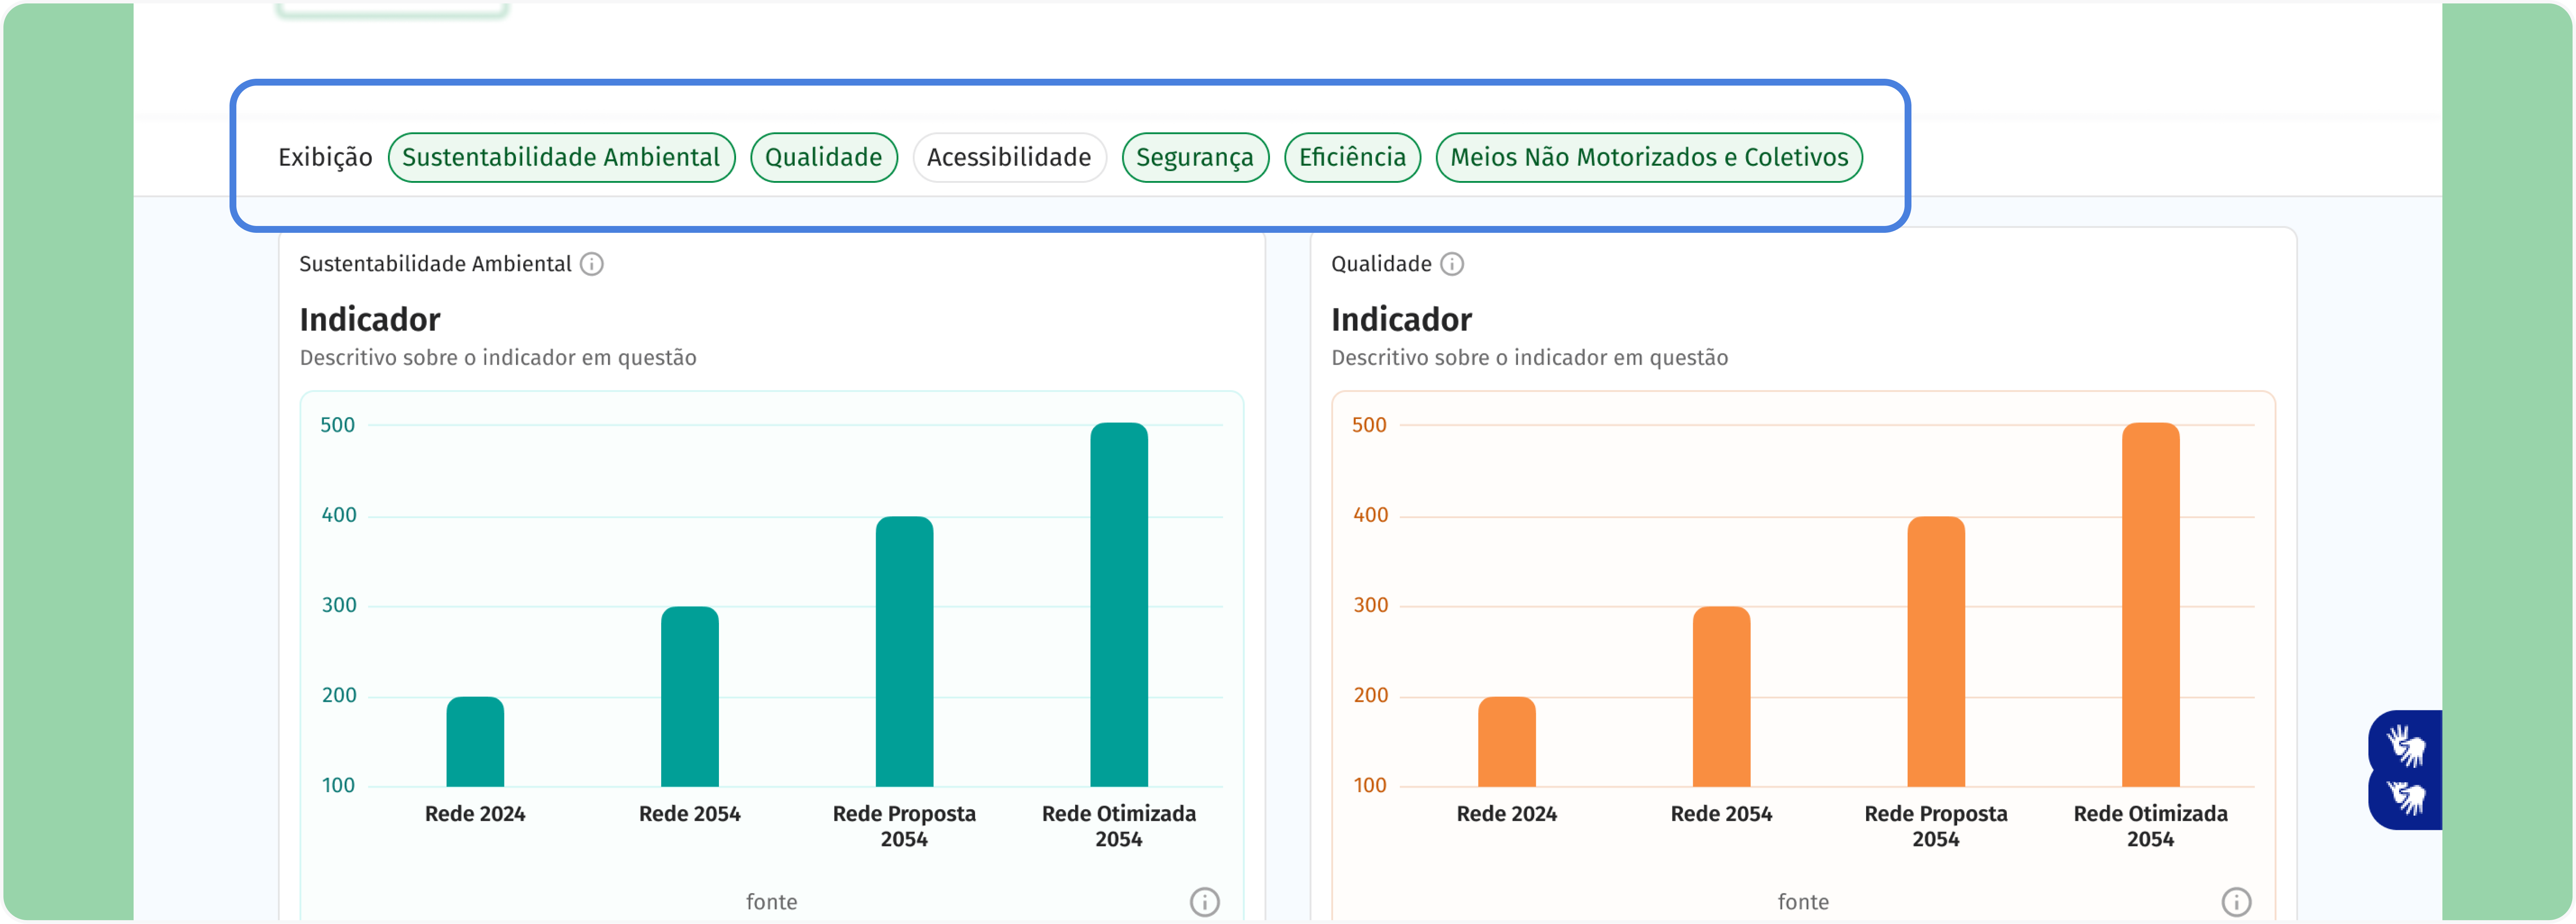Image resolution: width=2576 pixels, height=924 pixels.
Task: Select the teal Rede Otimizada 2054 bar
Action: [1119, 605]
